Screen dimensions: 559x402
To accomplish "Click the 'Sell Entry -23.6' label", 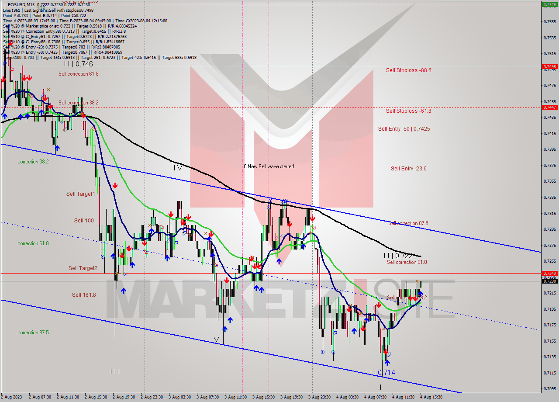I will tap(408, 169).
